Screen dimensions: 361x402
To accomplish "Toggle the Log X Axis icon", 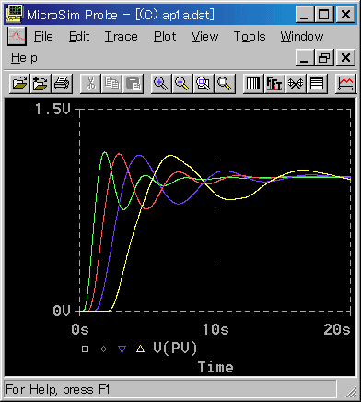I will point(253,84).
